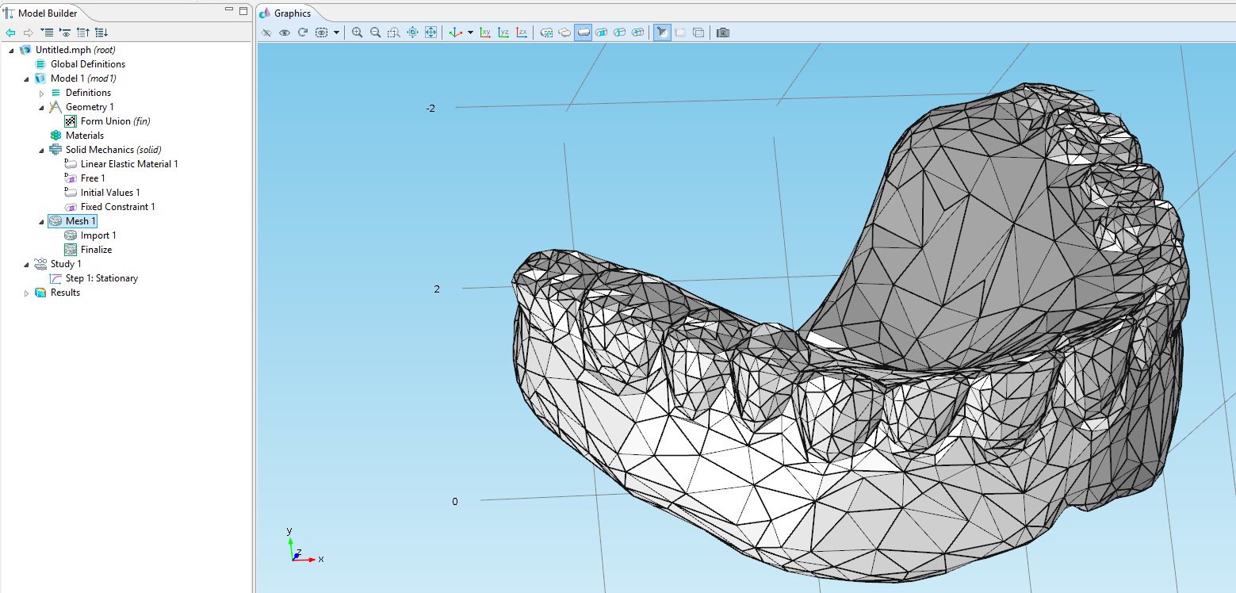Toggle the highlighted rendering button left of the camera
Viewport: 1236px width, 593px height.
[661, 33]
